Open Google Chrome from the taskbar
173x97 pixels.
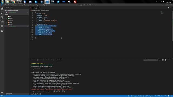coord(14,2)
